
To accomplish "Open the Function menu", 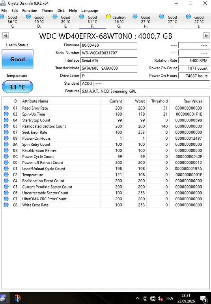I will [30, 11].
